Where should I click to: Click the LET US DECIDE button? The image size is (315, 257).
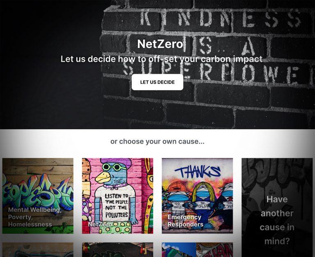pyautogui.click(x=157, y=82)
